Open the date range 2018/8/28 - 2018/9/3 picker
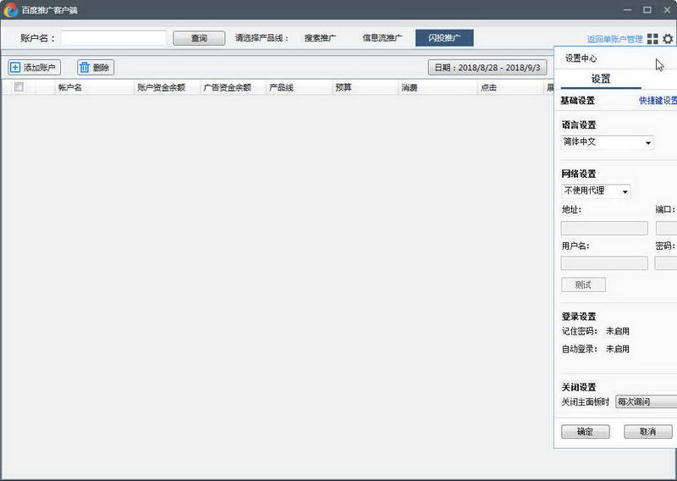 coord(487,68)
